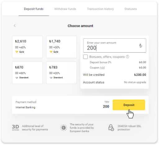The image size is (159, 145).
Task: Click the Standard diamond icon on ₺783 card
Action: (x=51, y=78)
